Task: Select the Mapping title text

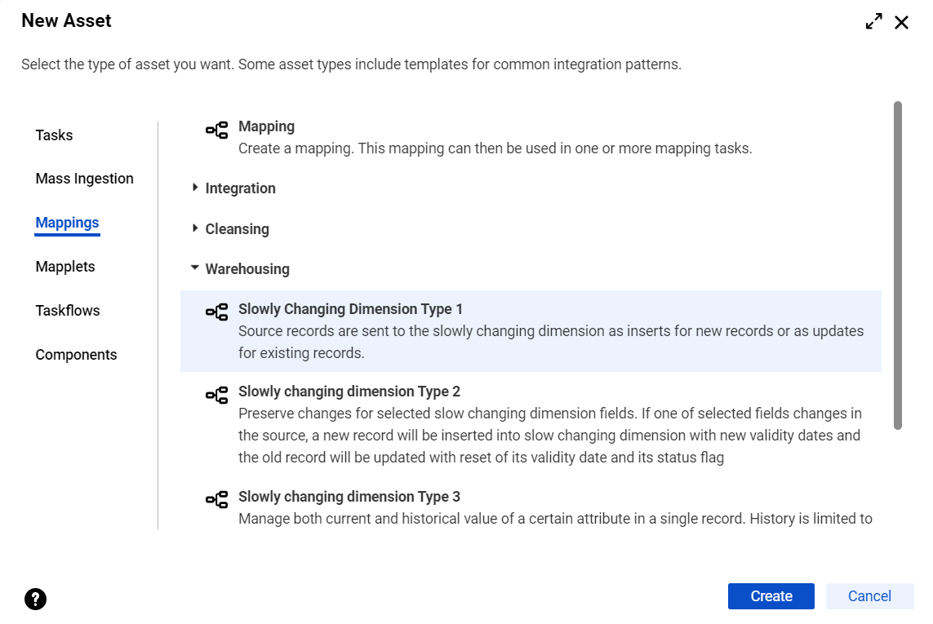Action: 267,126
